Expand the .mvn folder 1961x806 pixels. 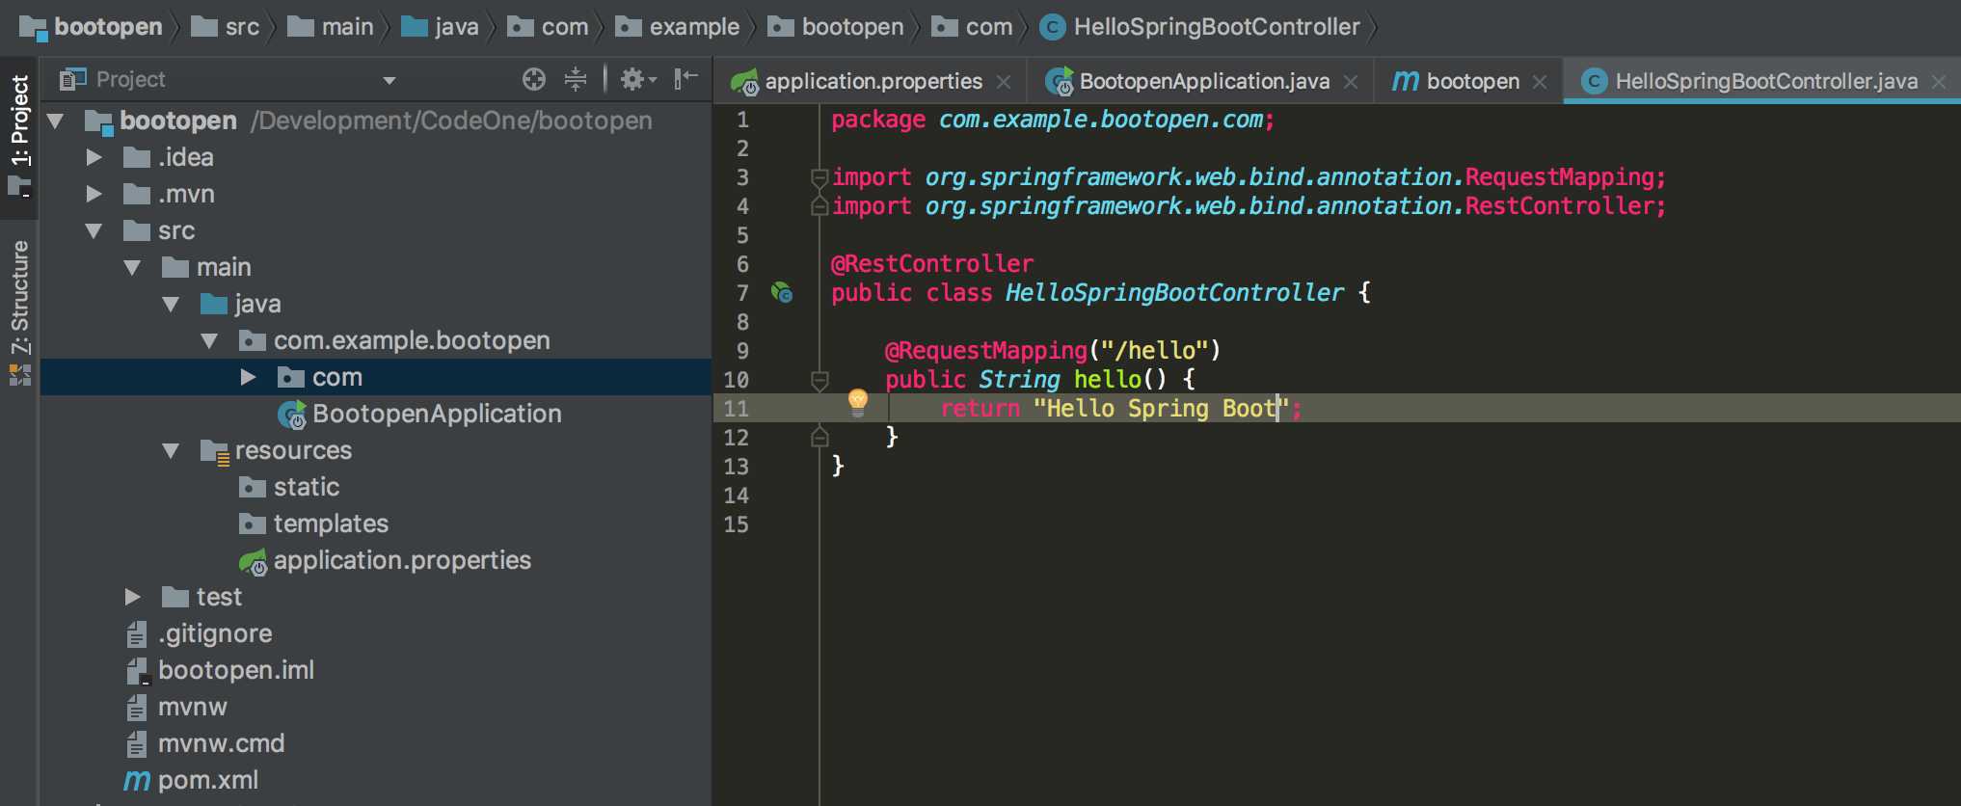pos(94,194)
